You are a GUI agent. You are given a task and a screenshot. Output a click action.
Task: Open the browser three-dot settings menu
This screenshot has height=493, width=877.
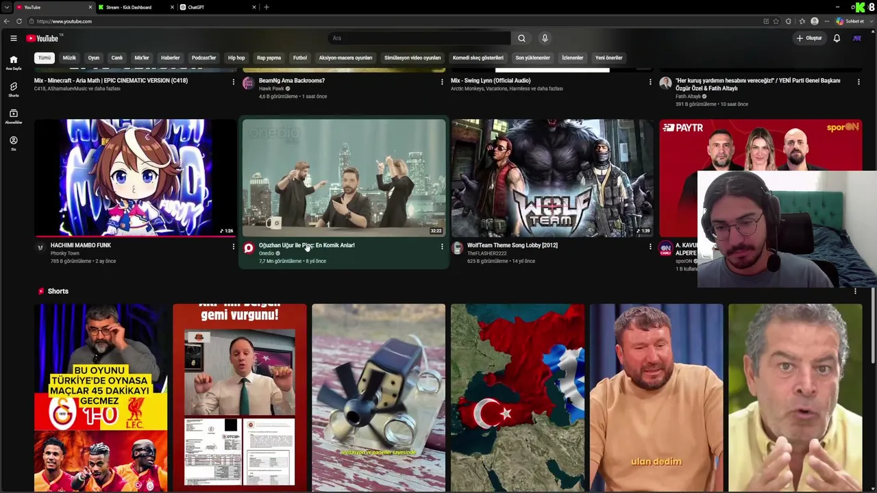(827, 21)
